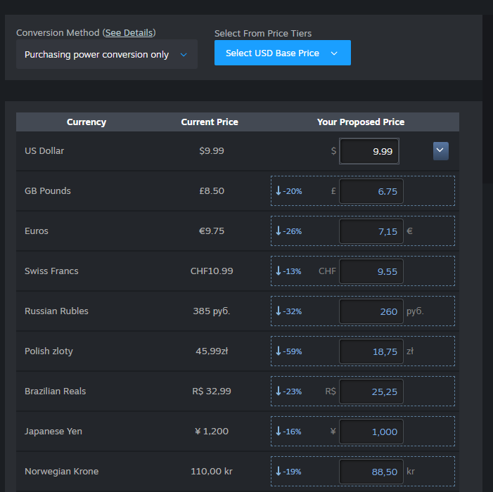Click the GB Pounds proposed price field
Viewport: 493px width, 492px height.
pyautogui.click(x=371, y=191)
